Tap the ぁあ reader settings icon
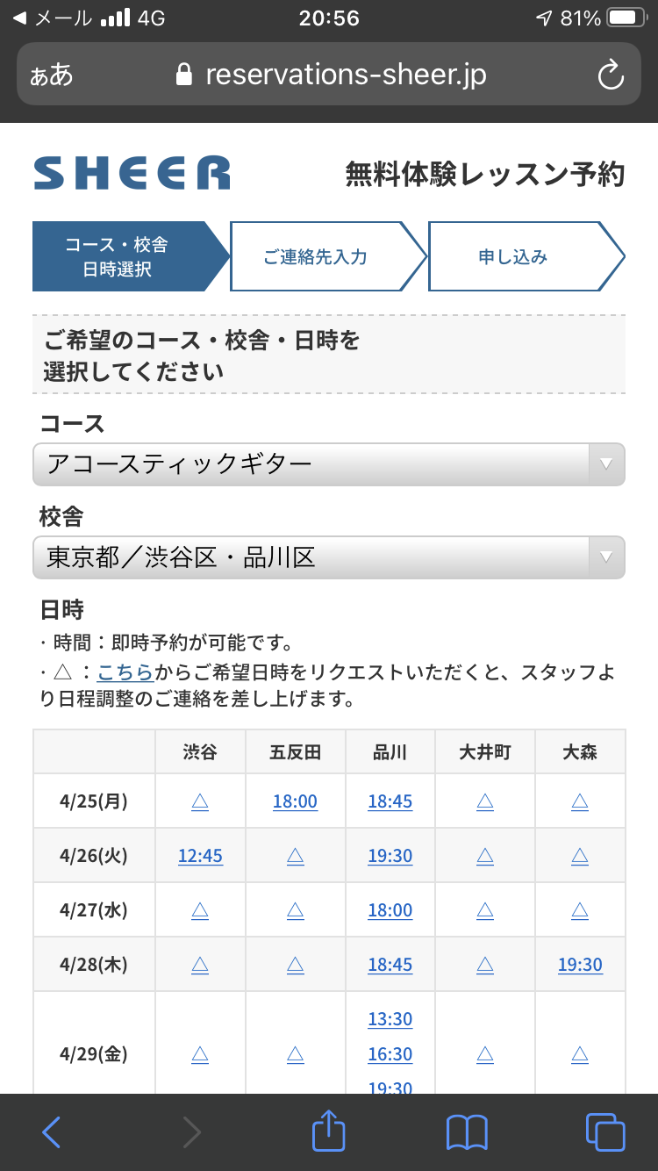The image size is (658, 1171). (52, 75)
